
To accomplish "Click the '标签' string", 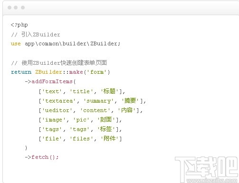I will 106,129.
